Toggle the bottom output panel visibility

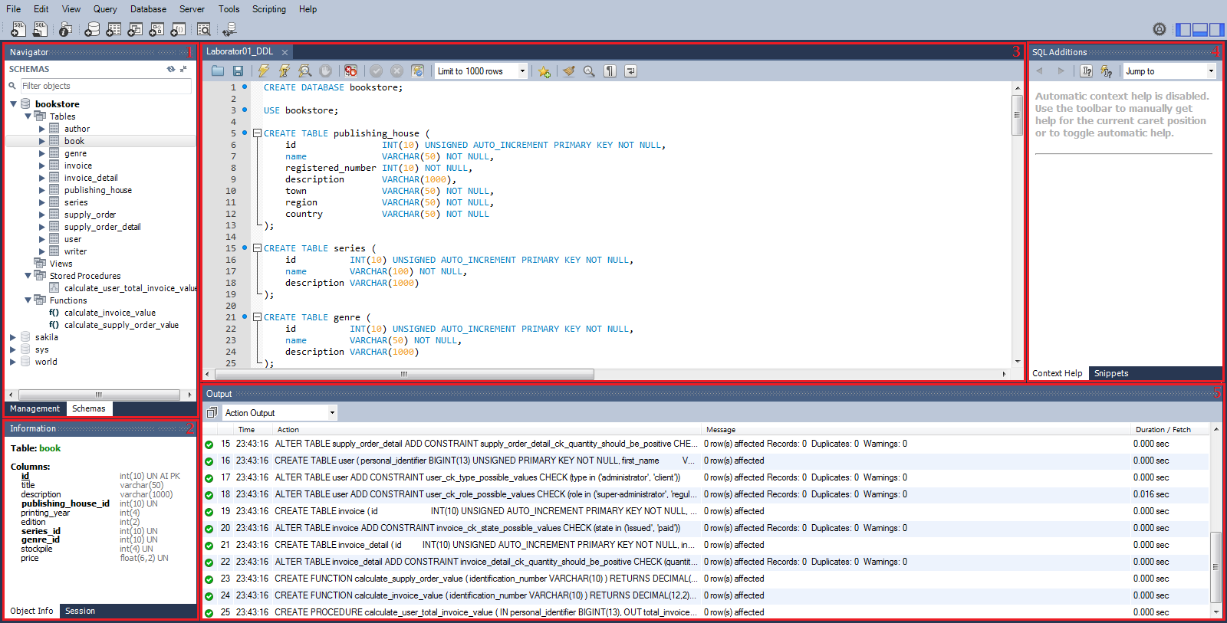coord(1200,30)
